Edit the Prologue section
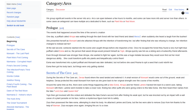The image size is (192, 110). point(62,28)
